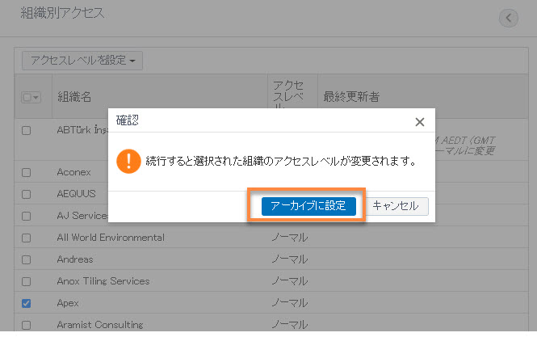Tick the checkbox for Andreas
This screenshot has width=537, height=337.
point(27,260)
